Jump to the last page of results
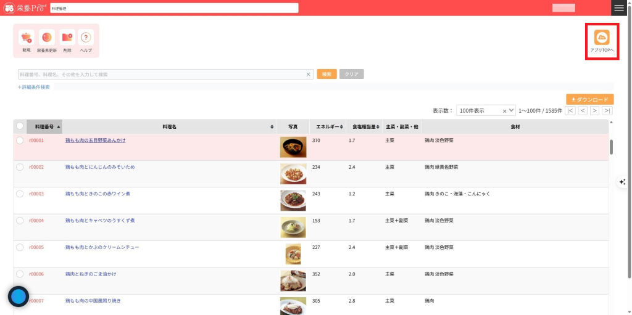 tap(607, 110)
